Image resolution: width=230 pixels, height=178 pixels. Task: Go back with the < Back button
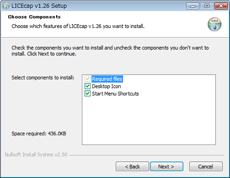click(132, 166)
